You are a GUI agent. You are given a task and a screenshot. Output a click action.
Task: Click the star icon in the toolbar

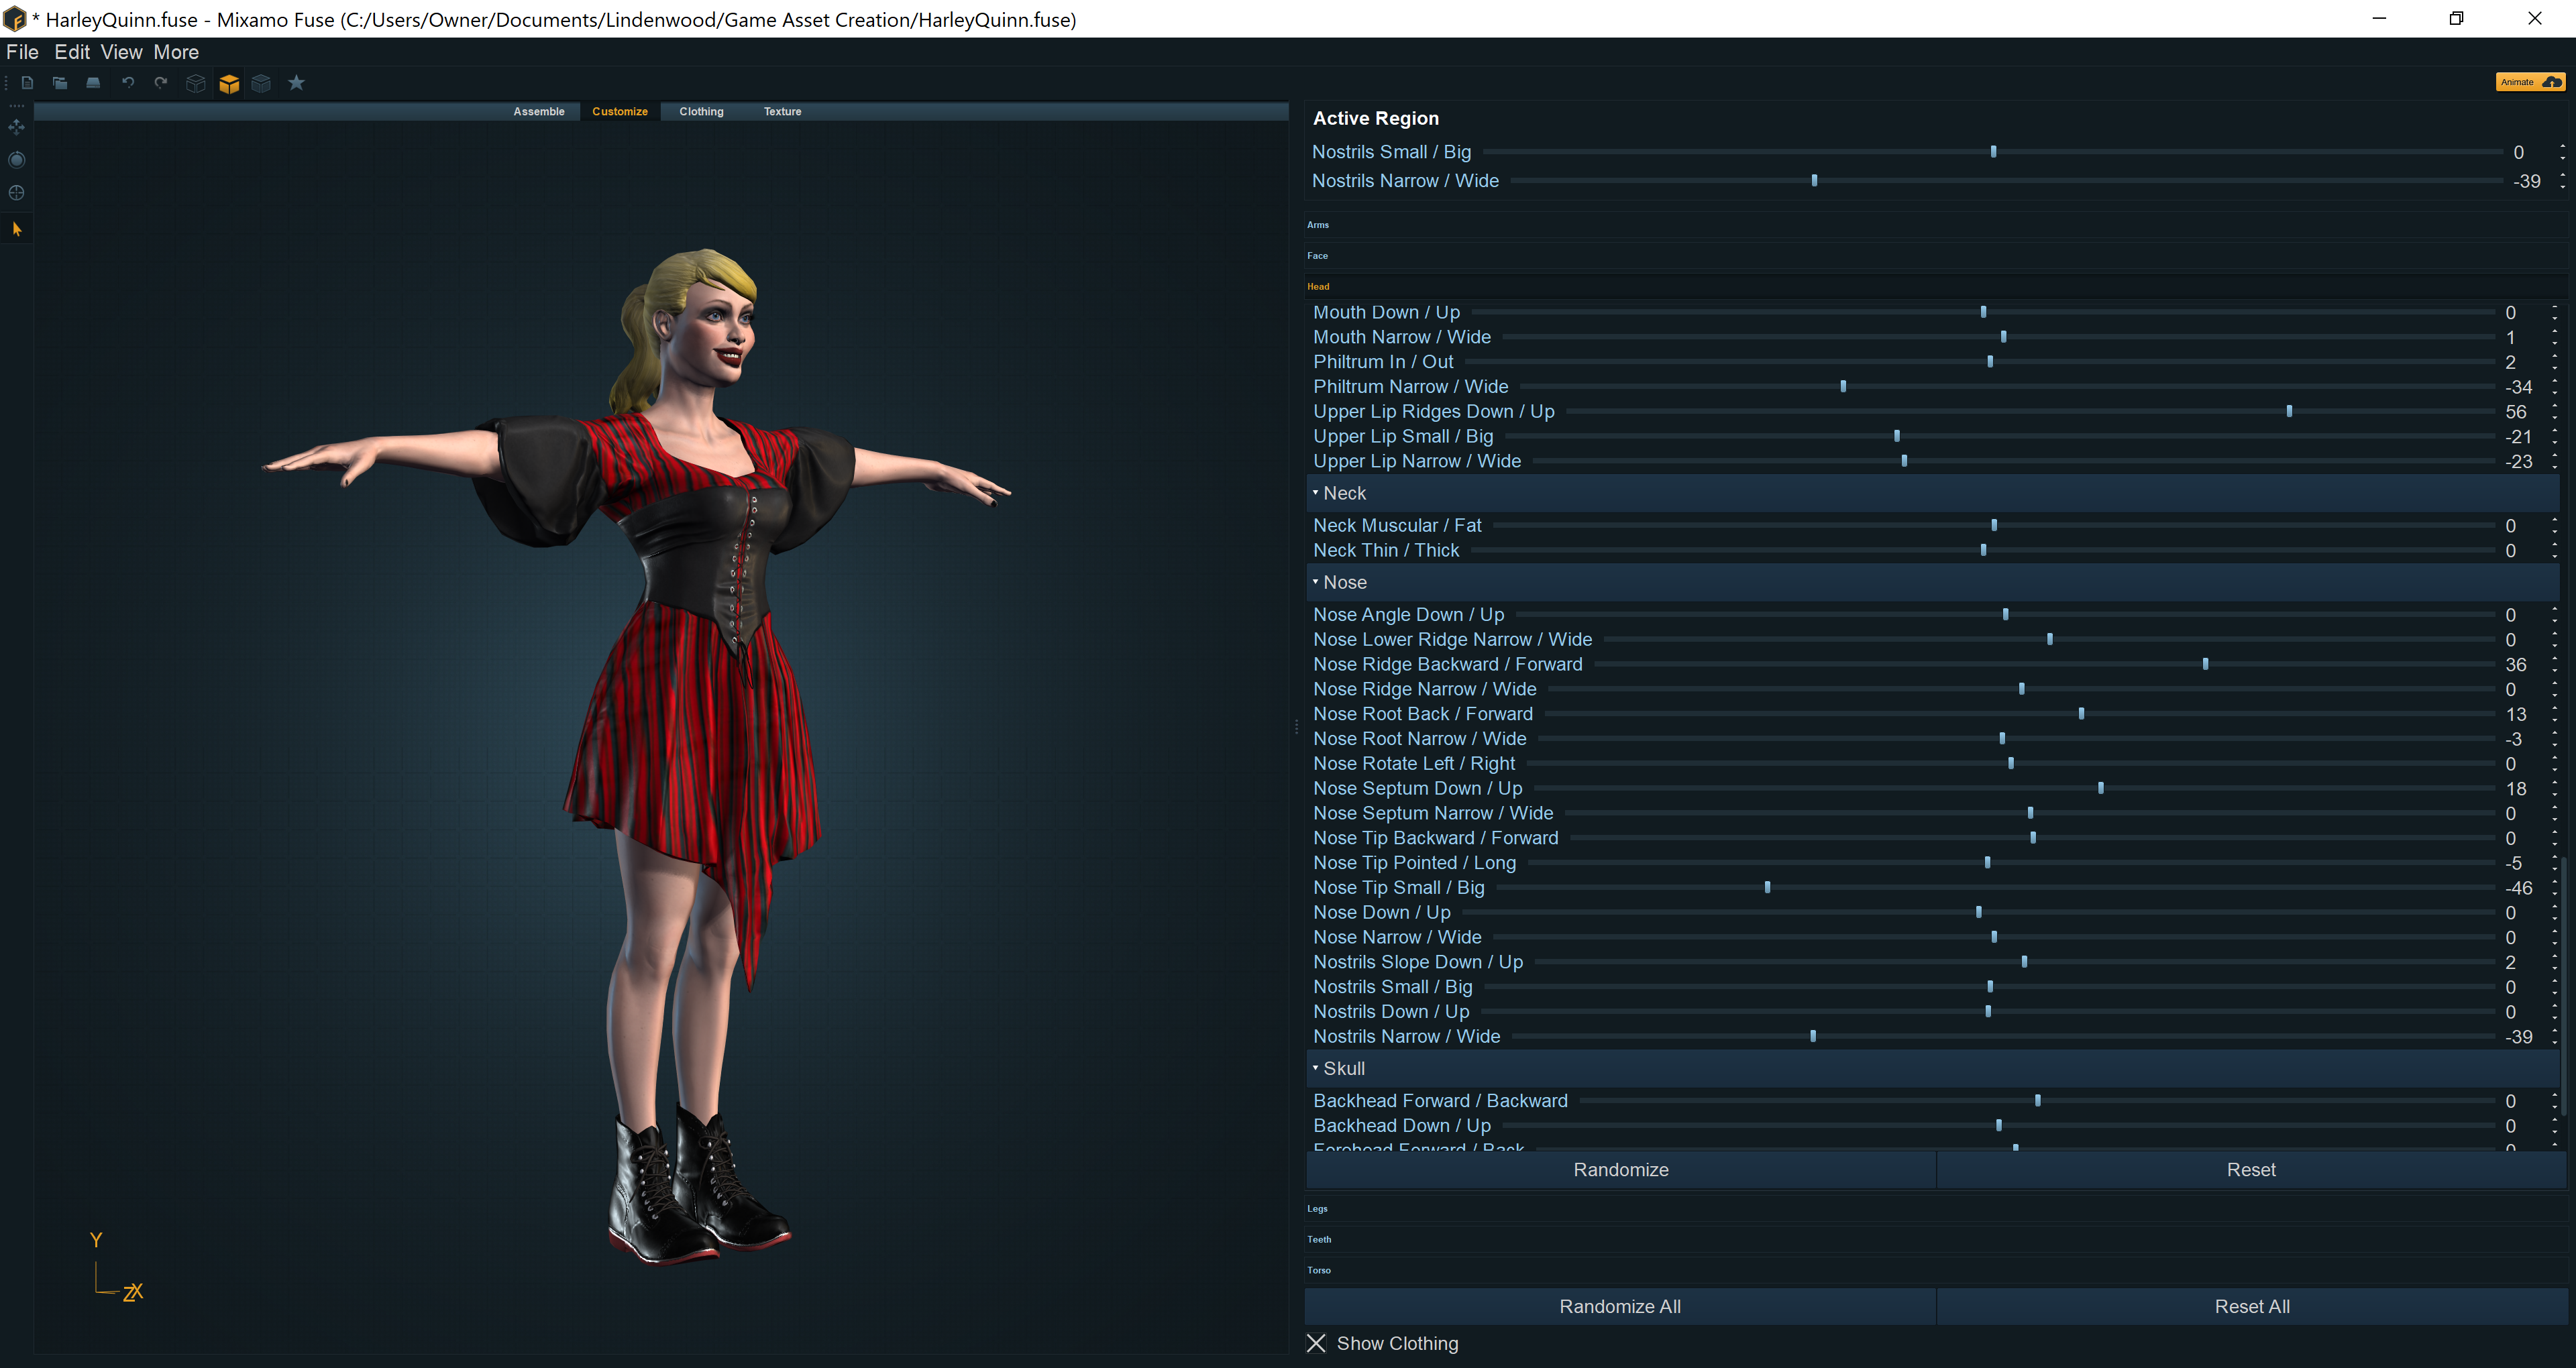297,83
